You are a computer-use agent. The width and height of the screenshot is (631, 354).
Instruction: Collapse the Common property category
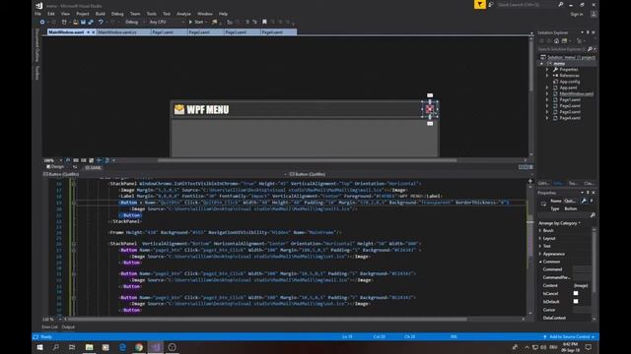(x=540, y=262)
